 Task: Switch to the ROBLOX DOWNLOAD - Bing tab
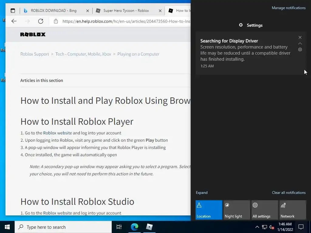[53, 11]
